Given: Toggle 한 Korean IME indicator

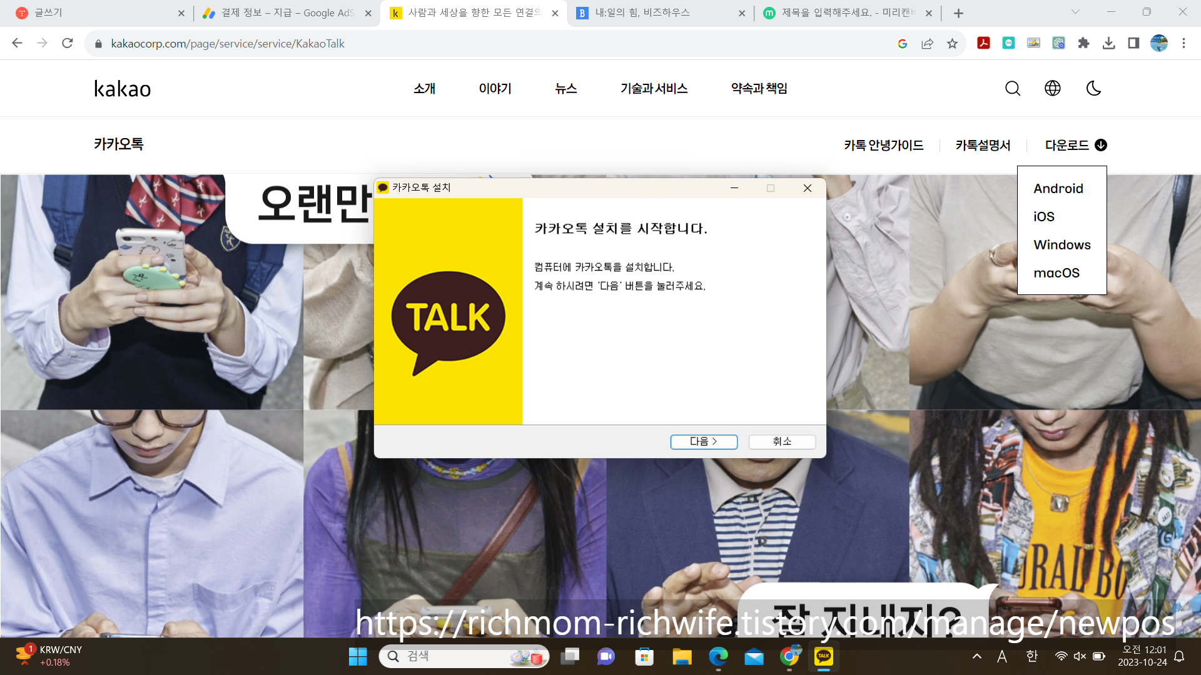Looking at the screenshot, I should 1031,656.
